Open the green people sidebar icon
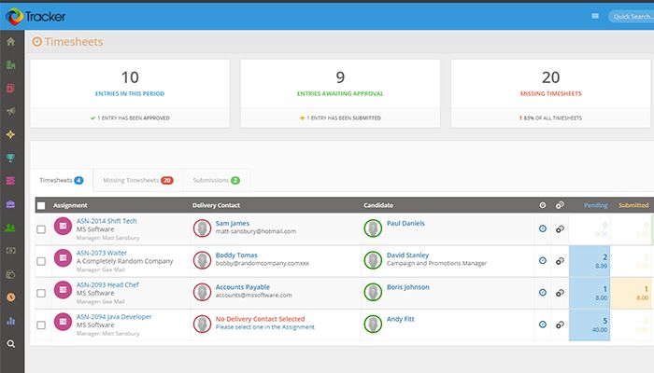This screenshot has width=654, height=373. click(11, 228)
